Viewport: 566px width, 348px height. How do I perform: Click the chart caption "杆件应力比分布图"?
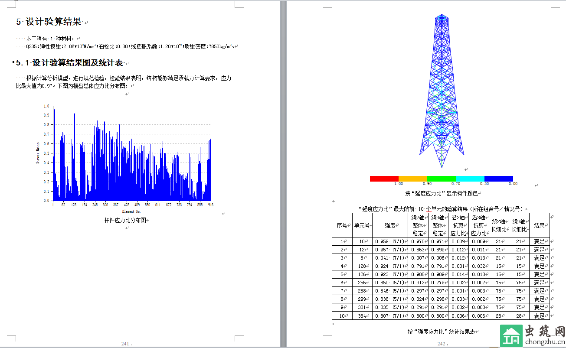click(x=125, y=220)
